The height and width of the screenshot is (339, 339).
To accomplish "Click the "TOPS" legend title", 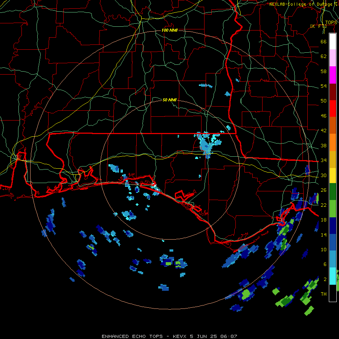I will [331, 23].
